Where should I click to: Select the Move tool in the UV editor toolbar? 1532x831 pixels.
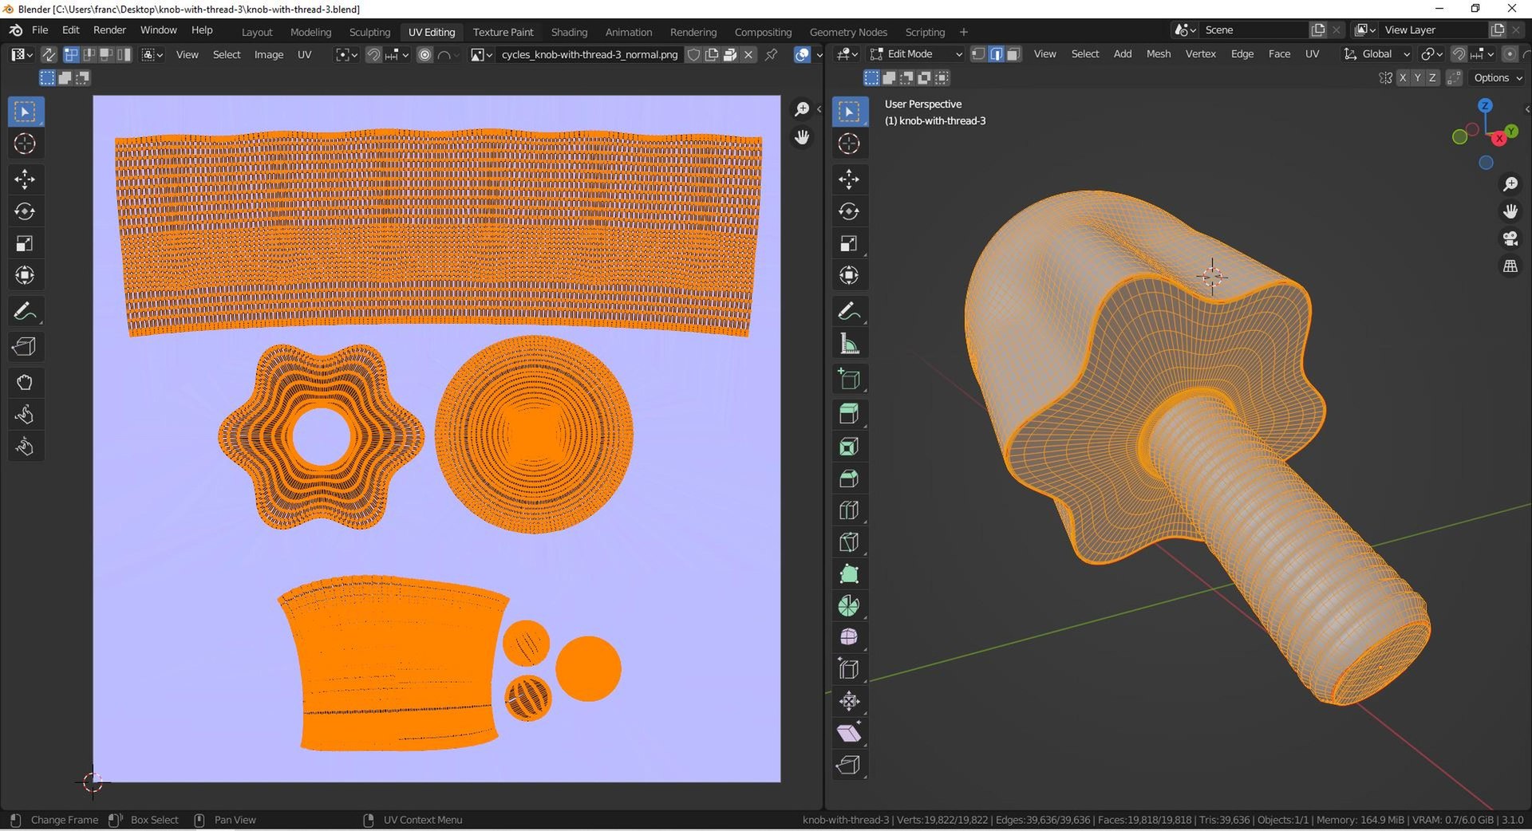point(25,179)
